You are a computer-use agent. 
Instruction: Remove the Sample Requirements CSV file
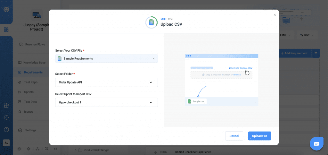pyautogui.click(x=153, y=59)
